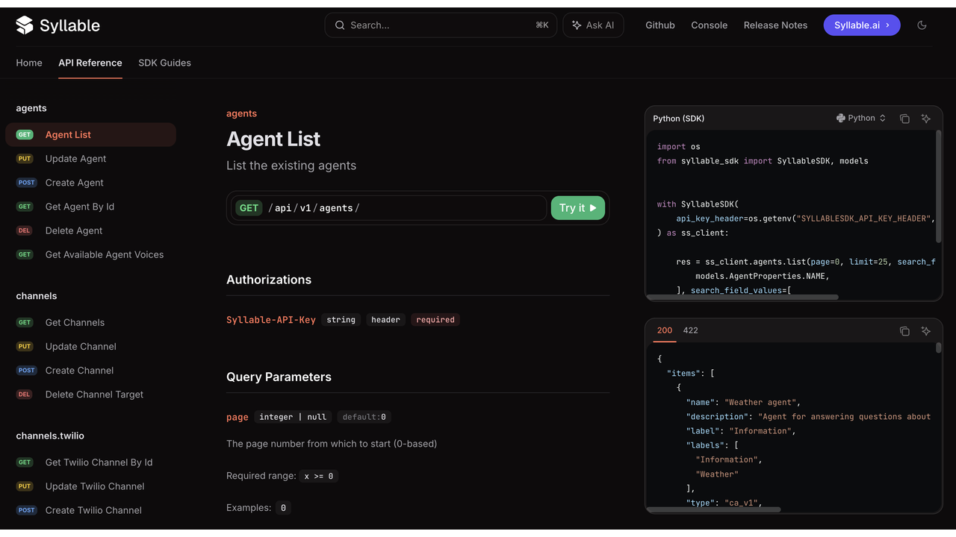Switch to API Reference tab

[x=90, y=63]
